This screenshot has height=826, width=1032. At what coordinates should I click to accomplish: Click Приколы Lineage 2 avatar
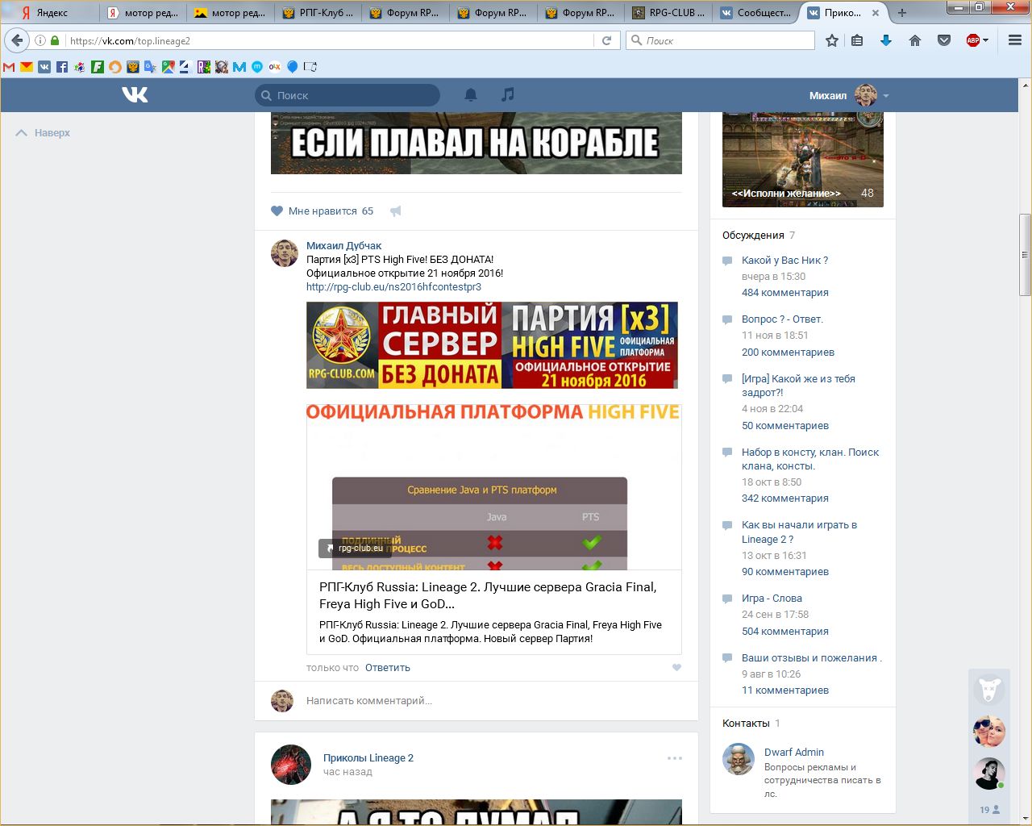291,765
